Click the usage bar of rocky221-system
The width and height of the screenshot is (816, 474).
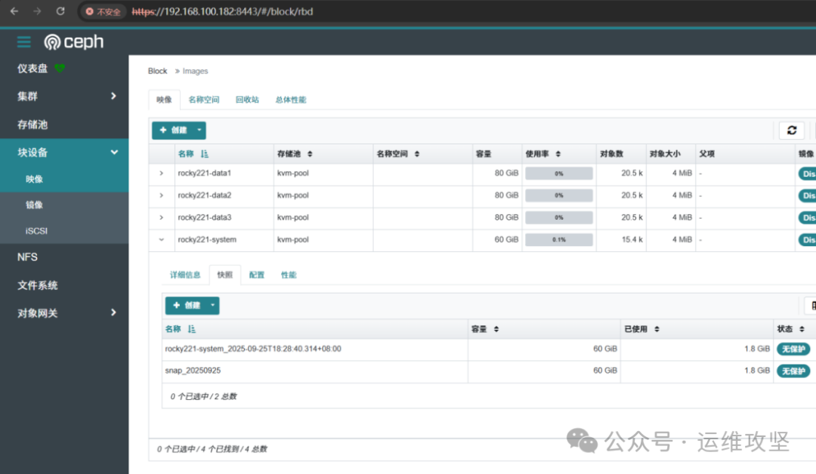tap(558, 240)
